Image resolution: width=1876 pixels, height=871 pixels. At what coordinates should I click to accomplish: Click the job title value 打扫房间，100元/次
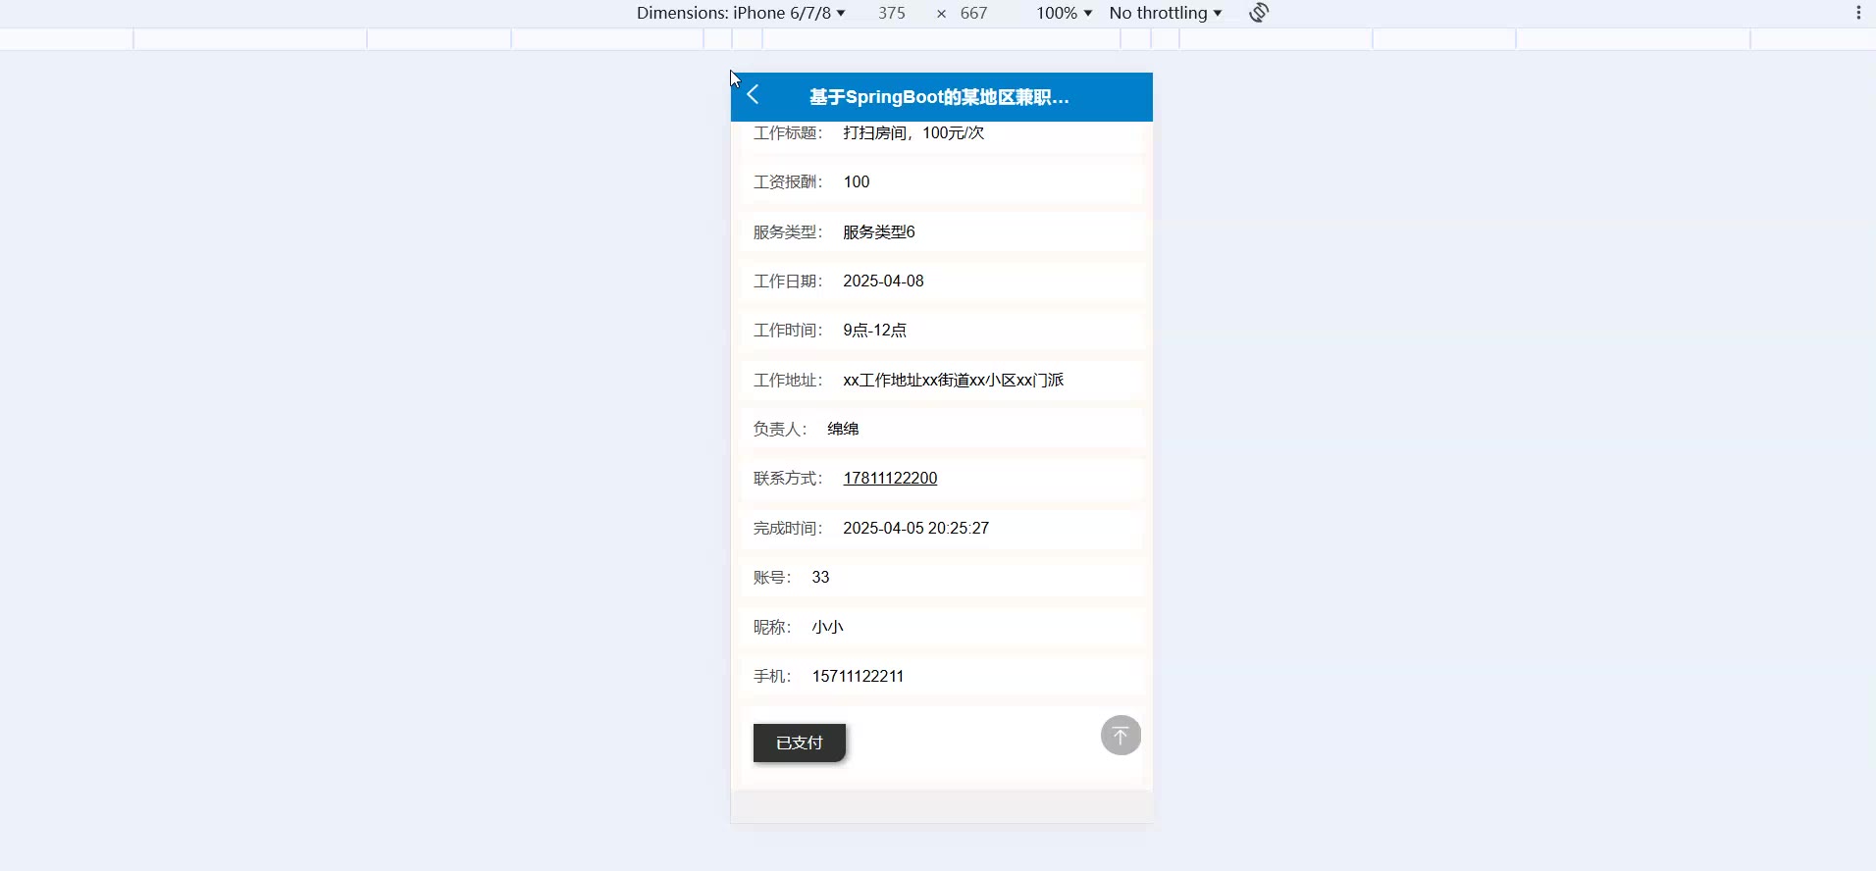[x=913, y=132]
